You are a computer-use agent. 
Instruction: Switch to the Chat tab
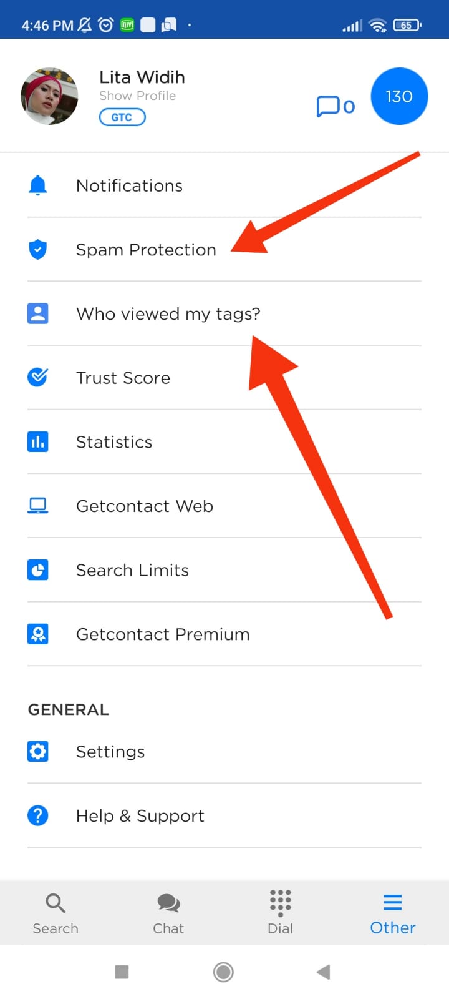pyautogui.click(x=168, y=913)
